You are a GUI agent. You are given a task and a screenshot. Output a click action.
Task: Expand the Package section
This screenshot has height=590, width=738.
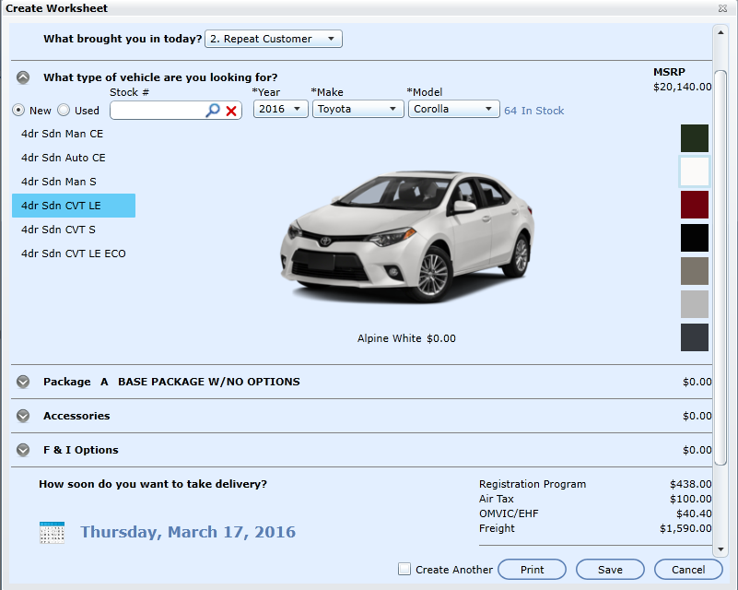coord(23,382)
